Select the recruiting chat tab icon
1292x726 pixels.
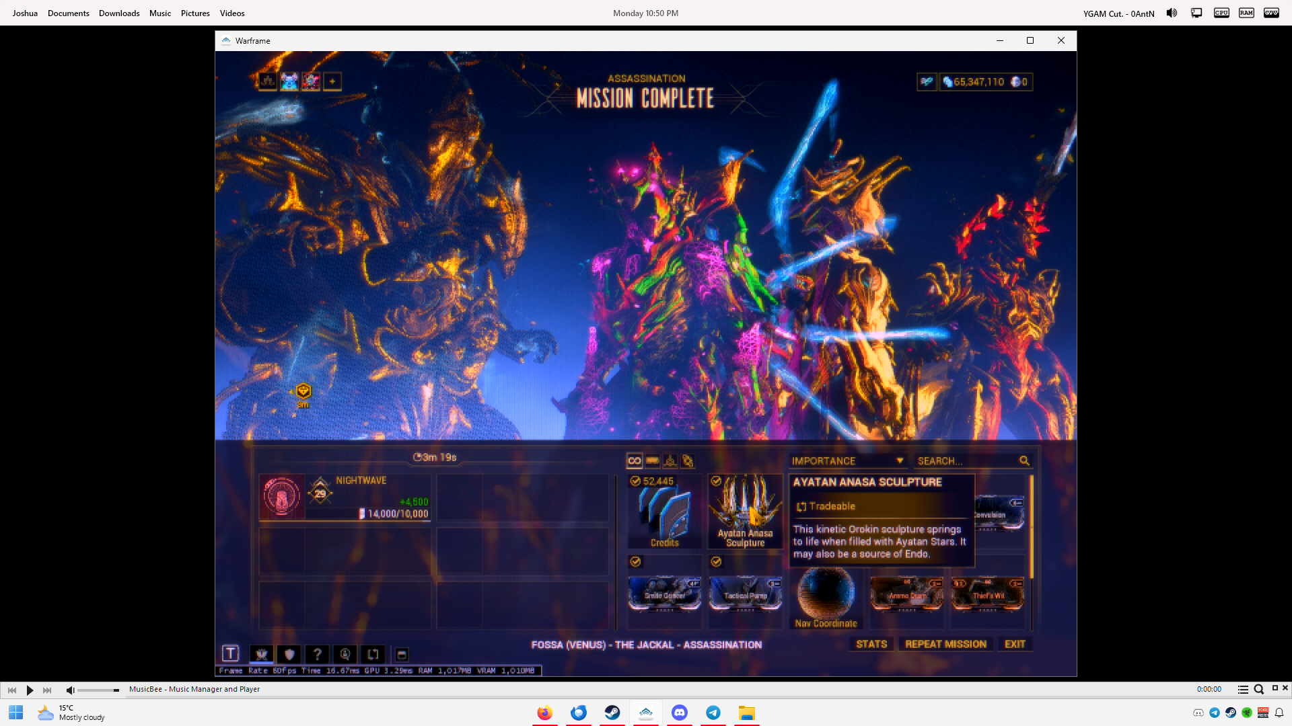345,654
